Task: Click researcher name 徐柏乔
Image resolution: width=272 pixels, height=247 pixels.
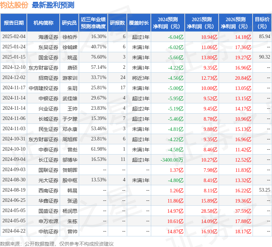Action: (70, 37)
